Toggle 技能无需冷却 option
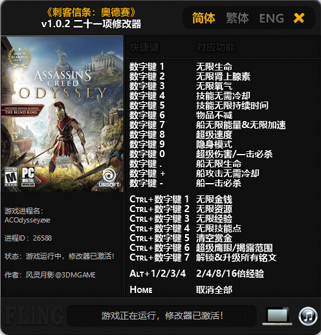 point(223,96)
